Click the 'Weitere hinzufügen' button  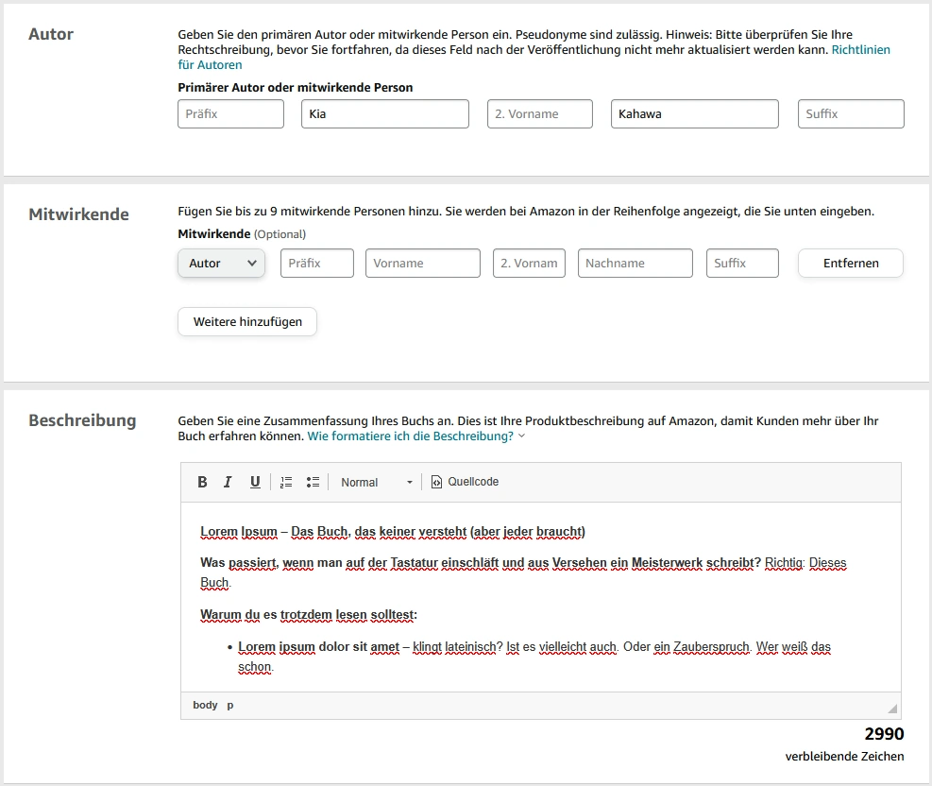tap(247, 321)
